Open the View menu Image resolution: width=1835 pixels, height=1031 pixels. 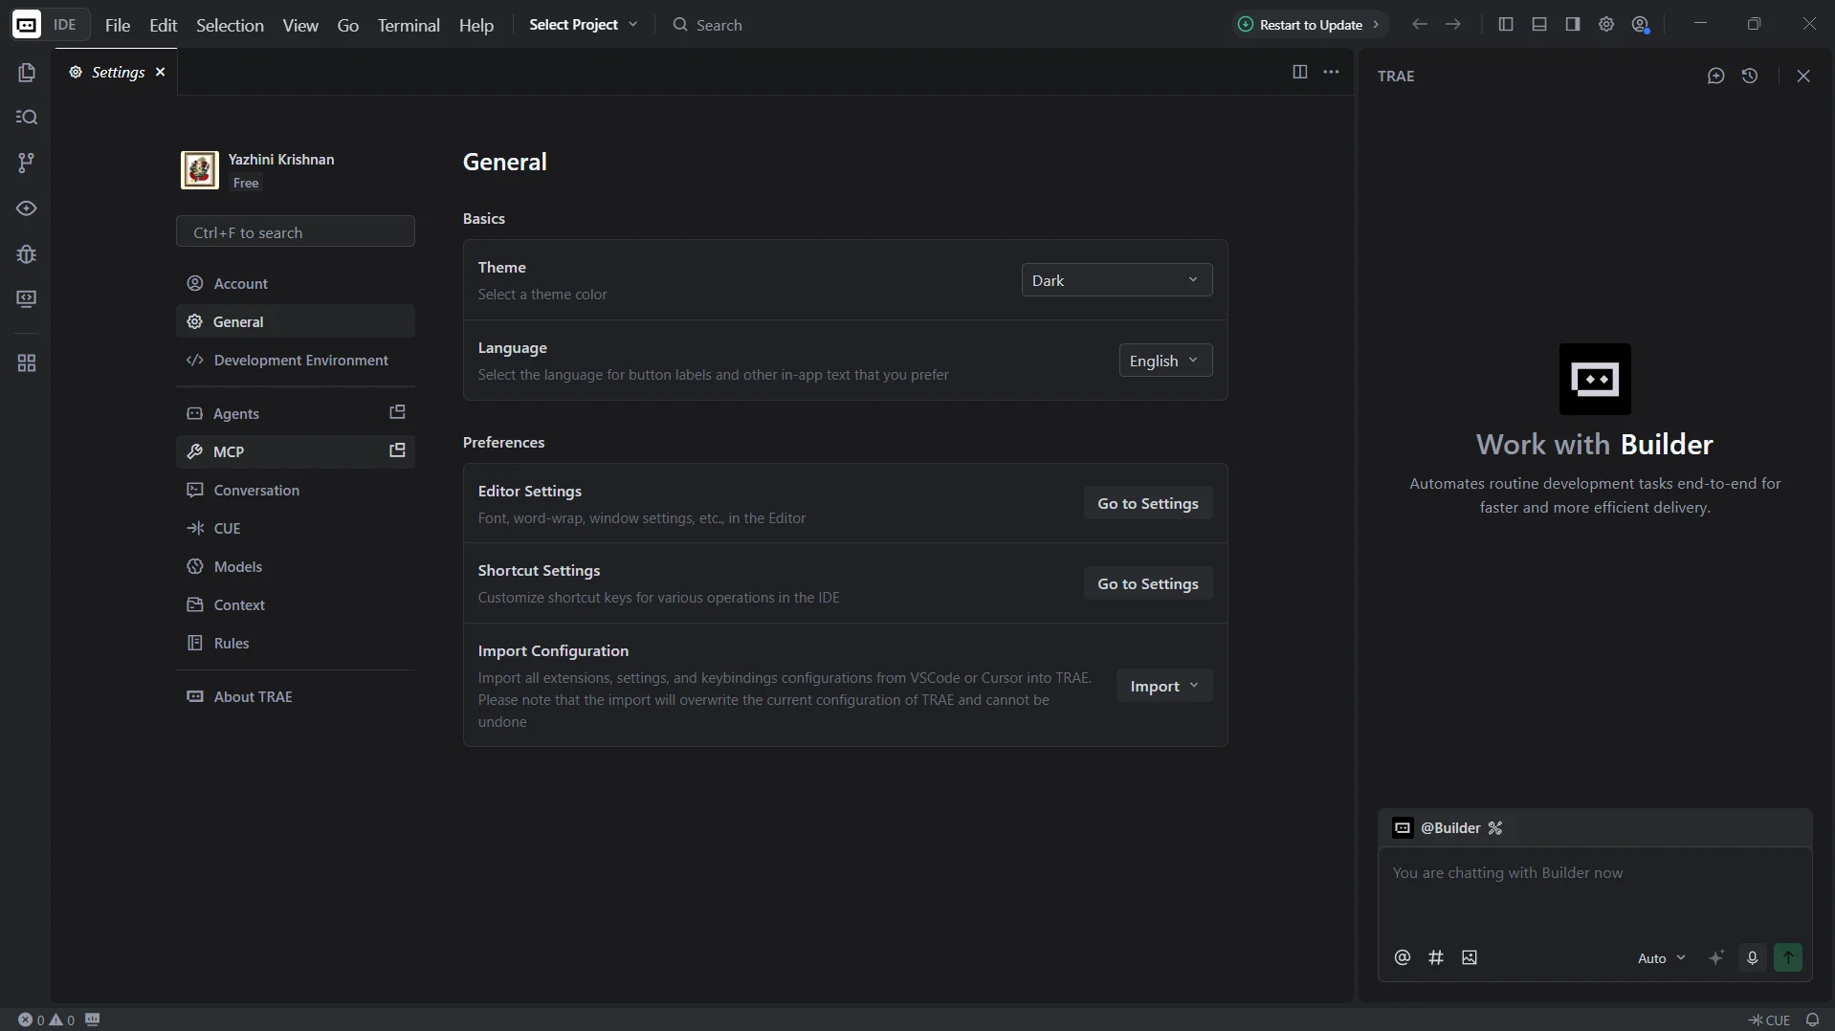click(300, 25)
